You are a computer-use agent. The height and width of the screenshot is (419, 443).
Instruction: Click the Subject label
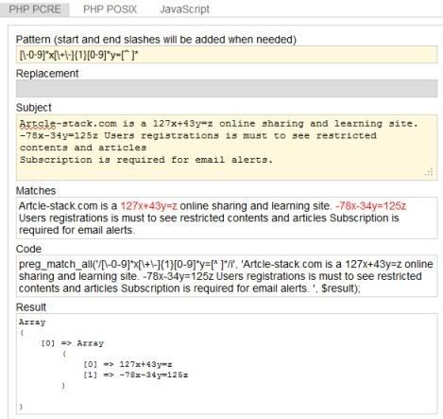tap(34, 108)
